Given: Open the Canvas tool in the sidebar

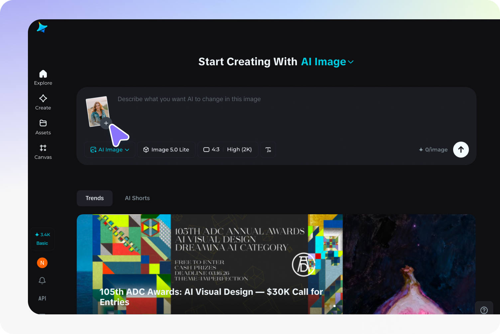Looking at the screenshot, I should [x=43, y=151].
